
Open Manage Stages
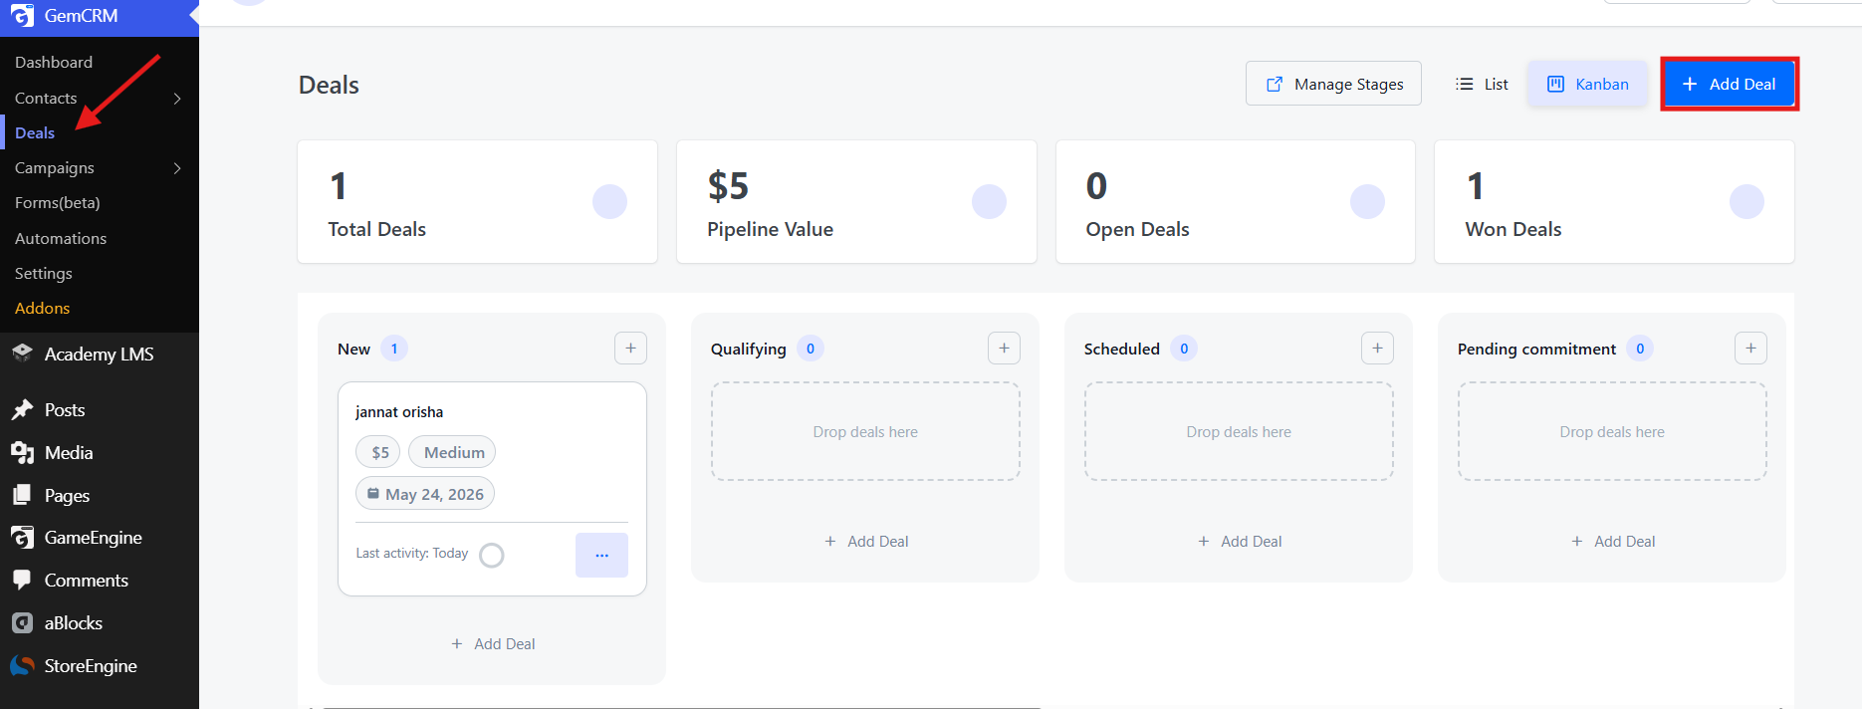(x=1333, y=84)
